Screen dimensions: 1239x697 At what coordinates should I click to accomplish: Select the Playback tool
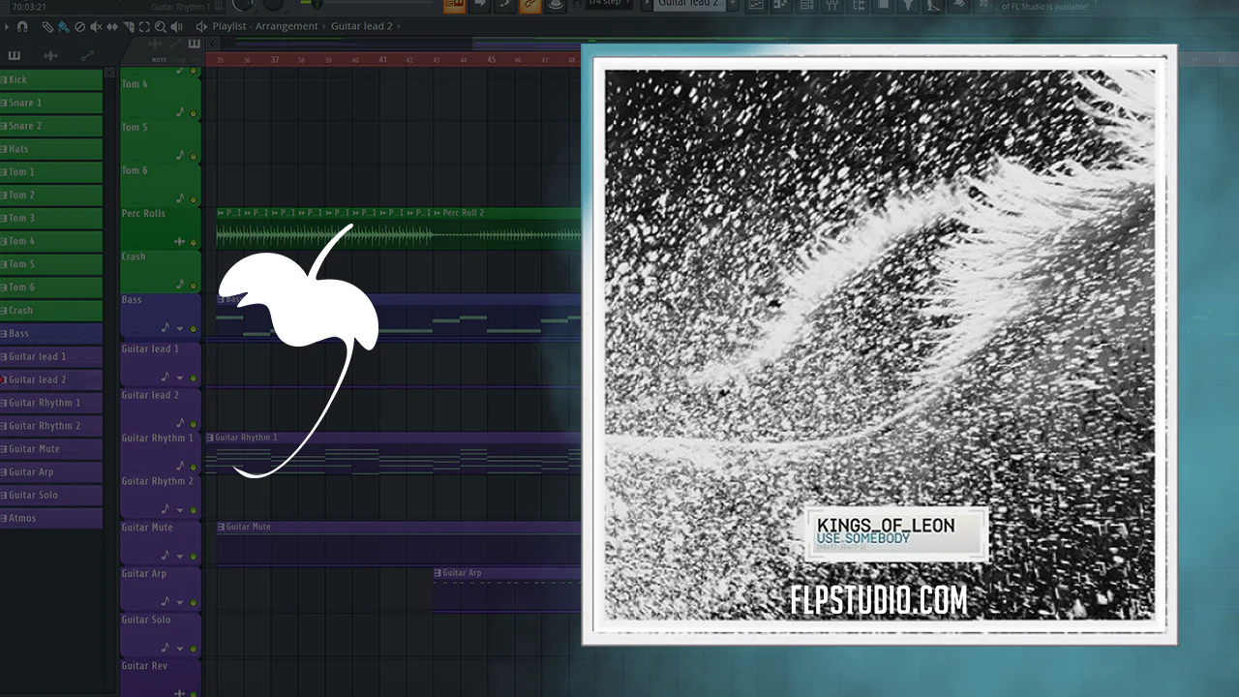[x=176, y=27]
